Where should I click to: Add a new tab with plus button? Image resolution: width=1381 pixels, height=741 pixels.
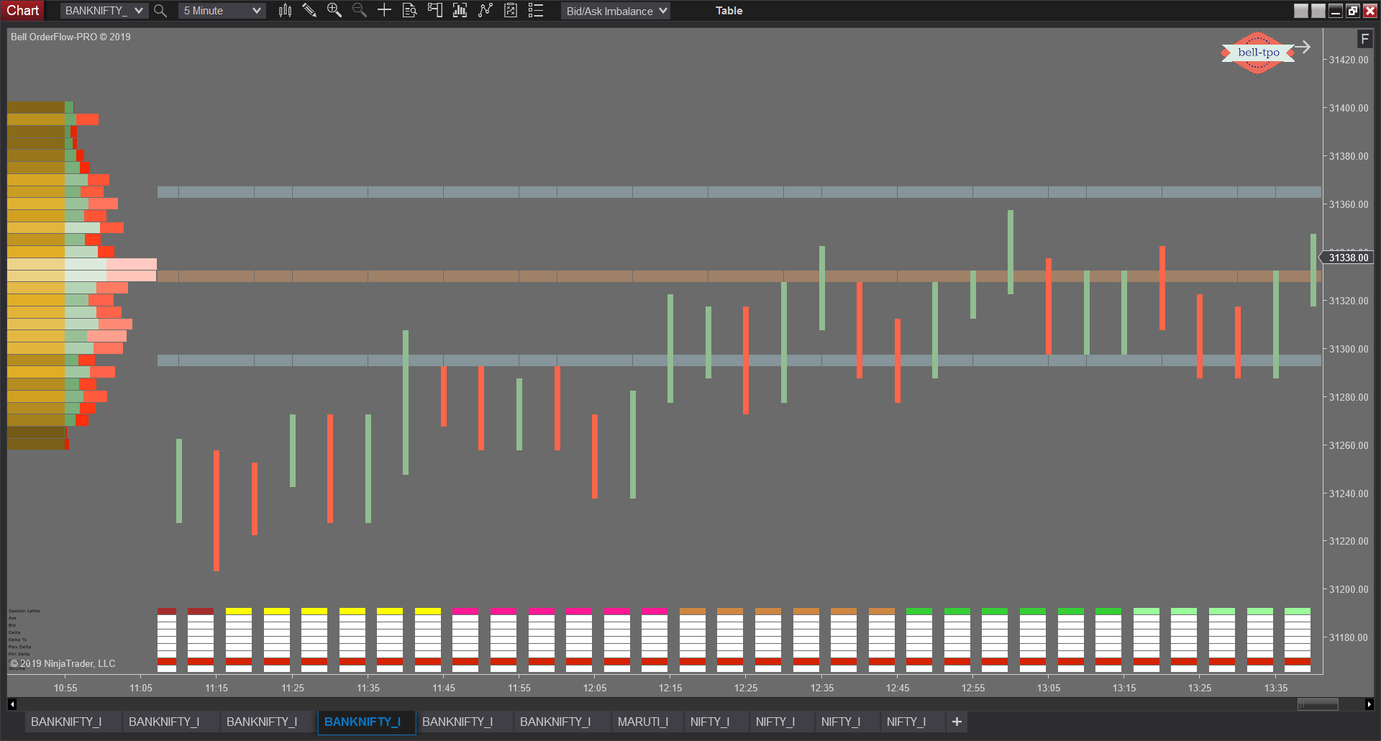coord(957,722)
